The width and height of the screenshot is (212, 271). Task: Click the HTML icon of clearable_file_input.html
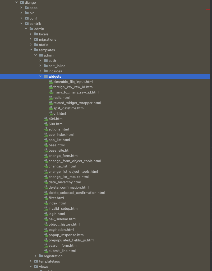(x=50, y=82)
